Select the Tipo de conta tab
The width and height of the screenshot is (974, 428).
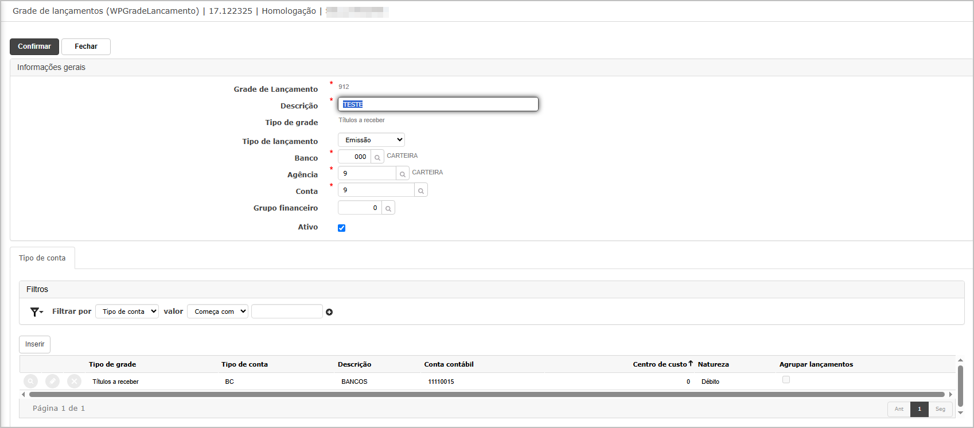click(x=42, y=258)
